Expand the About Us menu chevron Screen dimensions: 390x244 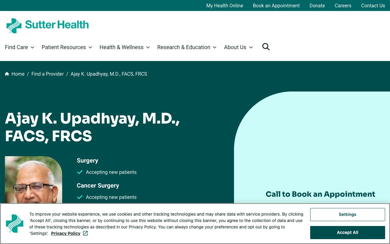click(x=251, y=47)
